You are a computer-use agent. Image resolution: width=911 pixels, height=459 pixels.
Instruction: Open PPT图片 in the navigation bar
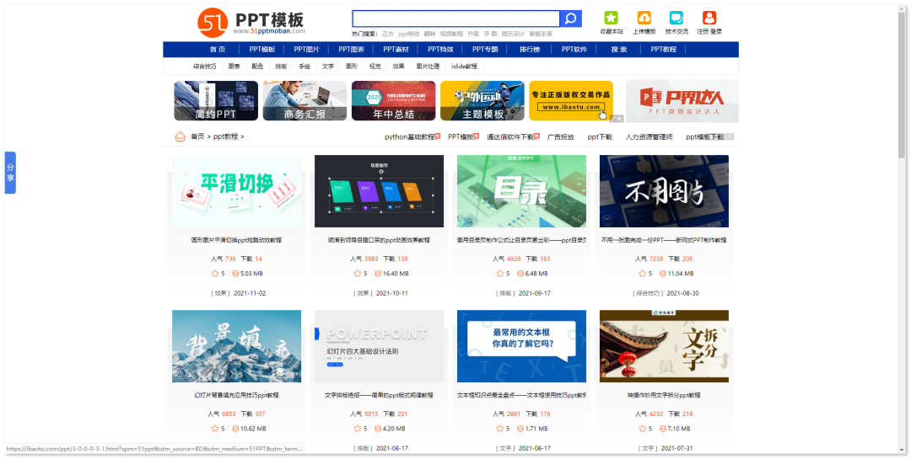(x=307, y=50)
